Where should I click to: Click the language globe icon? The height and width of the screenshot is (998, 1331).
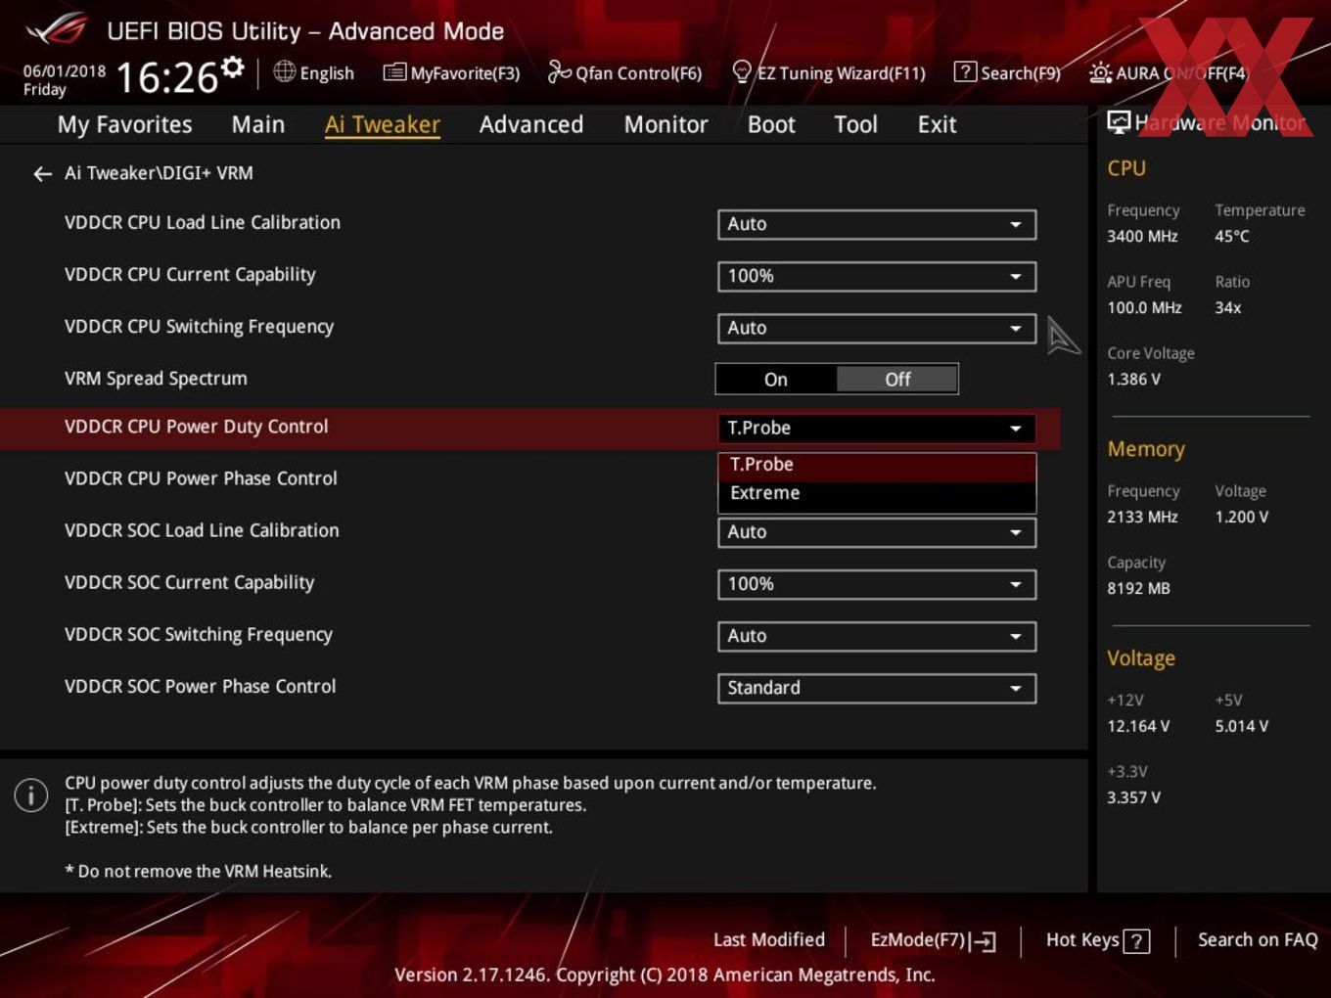[x=284, y=71]
